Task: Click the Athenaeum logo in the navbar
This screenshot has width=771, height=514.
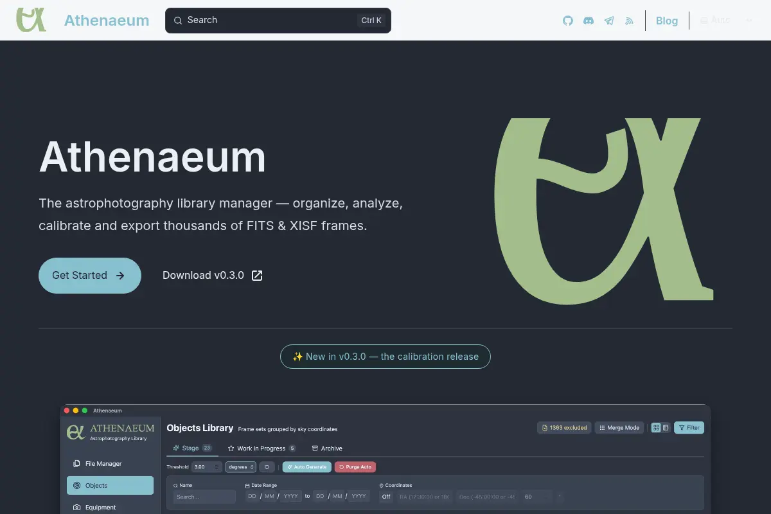Action: click(x=31, y=20)
